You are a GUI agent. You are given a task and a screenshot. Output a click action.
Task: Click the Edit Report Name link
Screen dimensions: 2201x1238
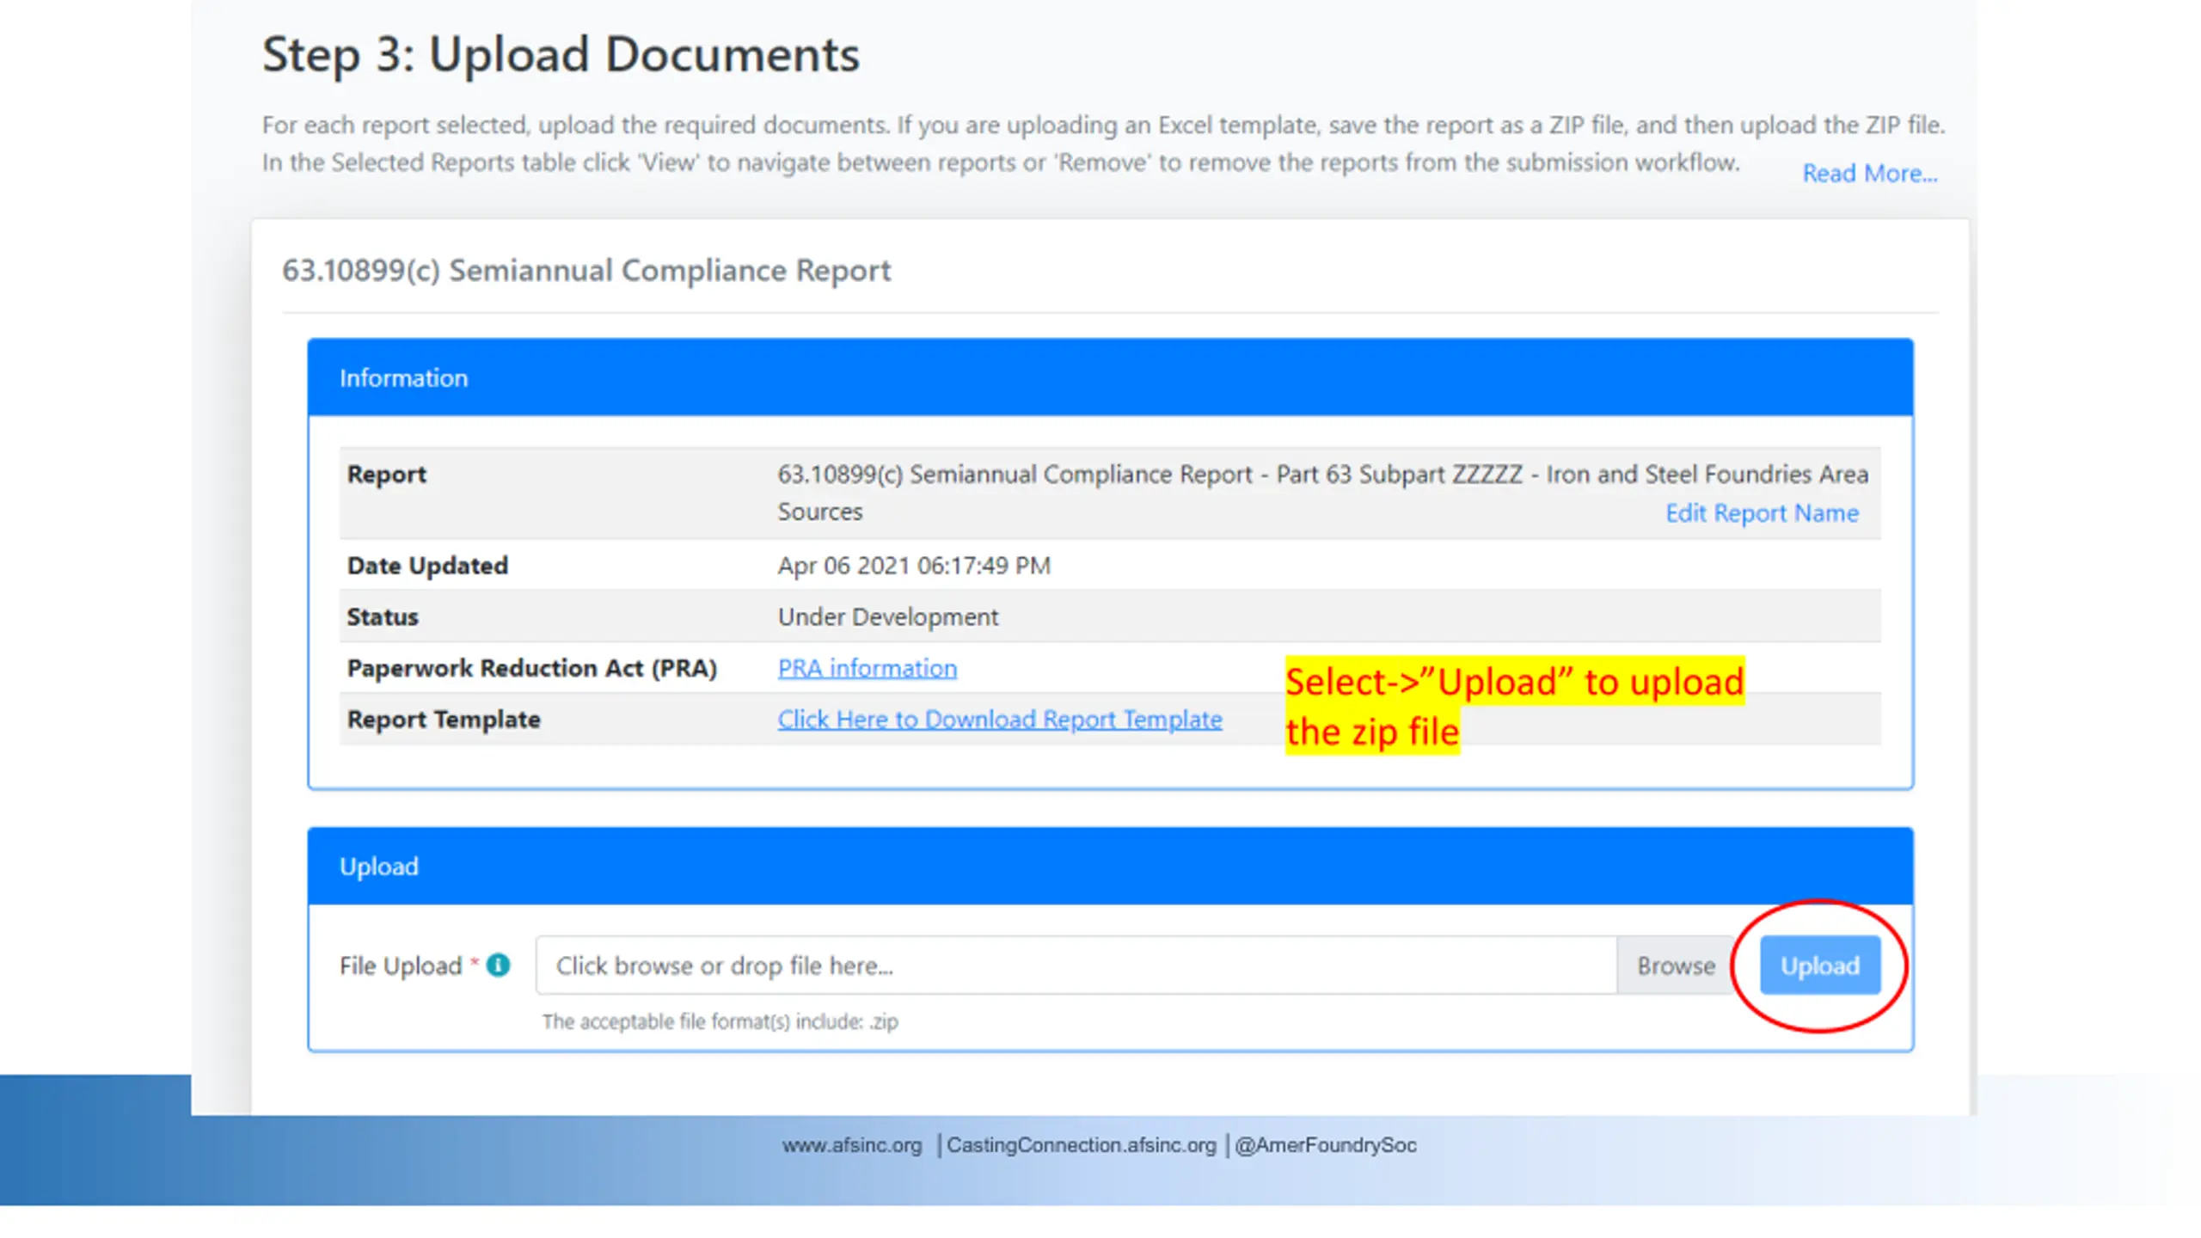tap(1762, 513)
